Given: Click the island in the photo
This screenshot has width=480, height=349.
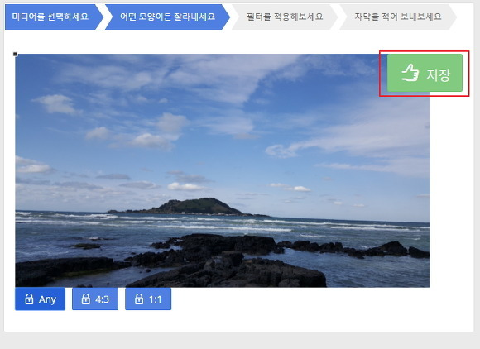Looking at the screenshot, I should pos(190,207).
